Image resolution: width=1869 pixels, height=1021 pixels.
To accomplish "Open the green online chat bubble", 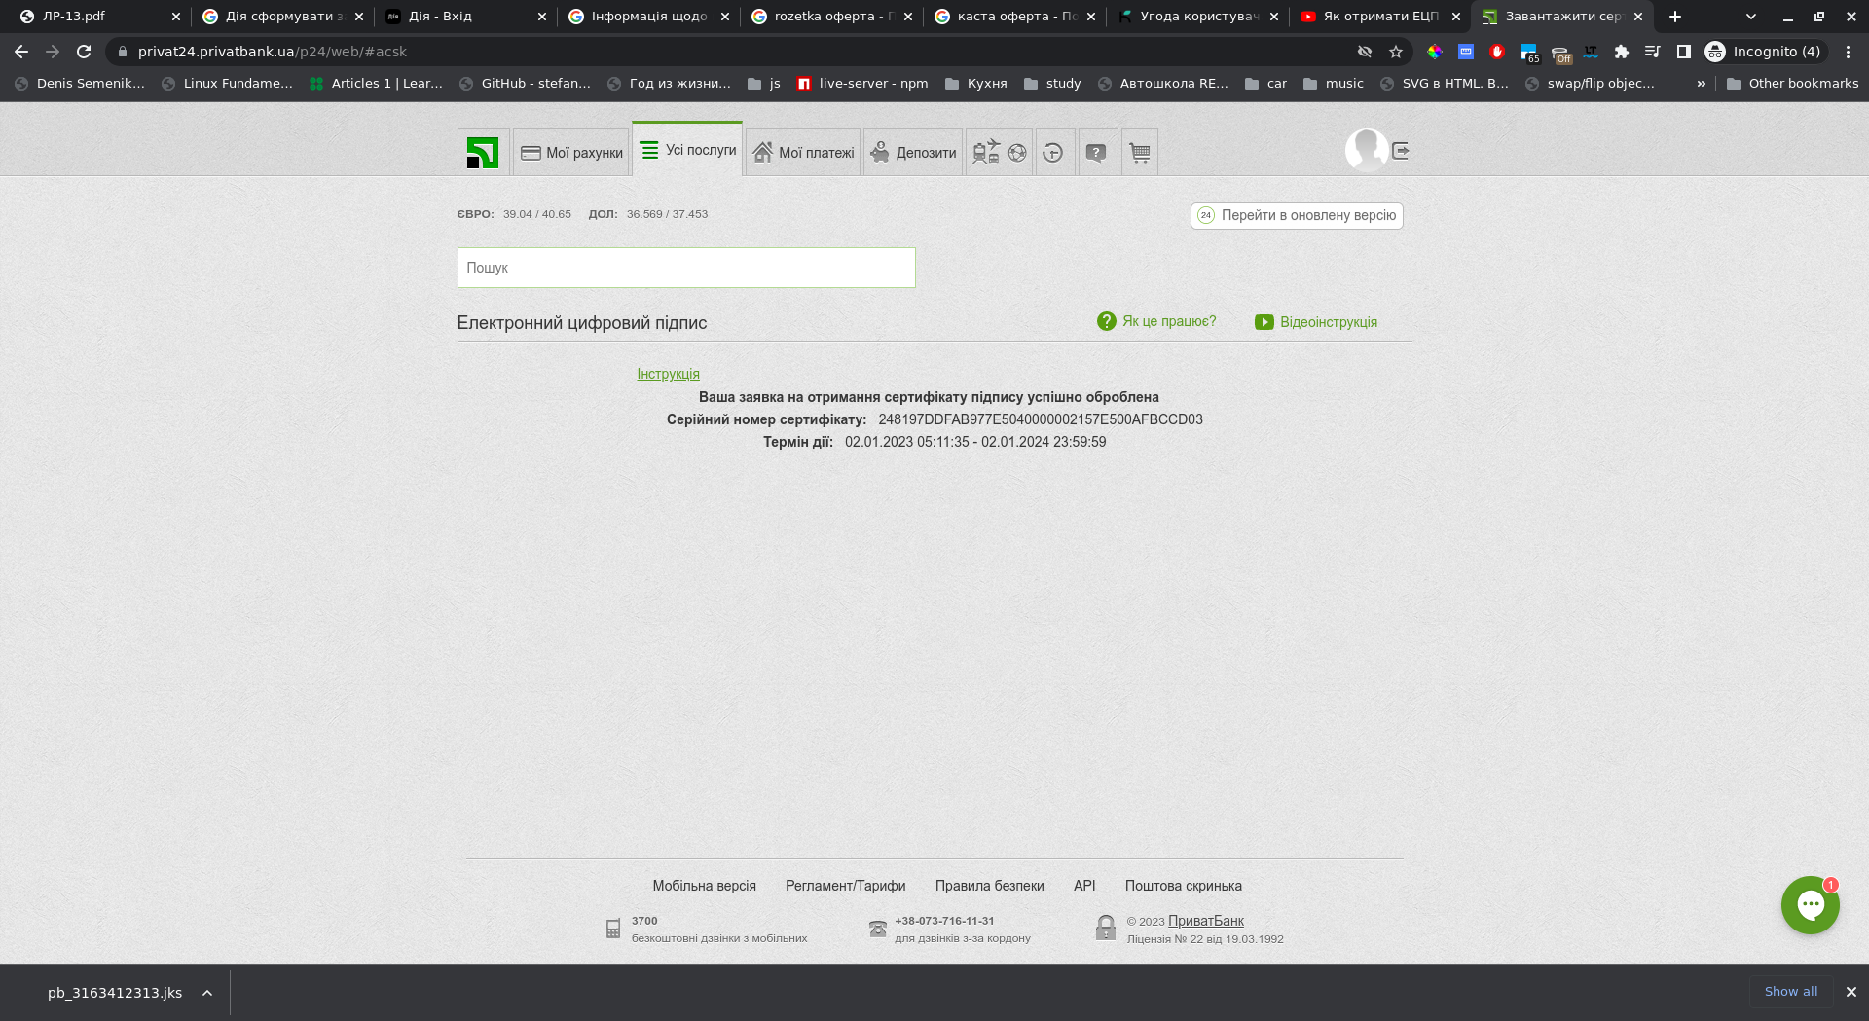I will click(1810, 905).
